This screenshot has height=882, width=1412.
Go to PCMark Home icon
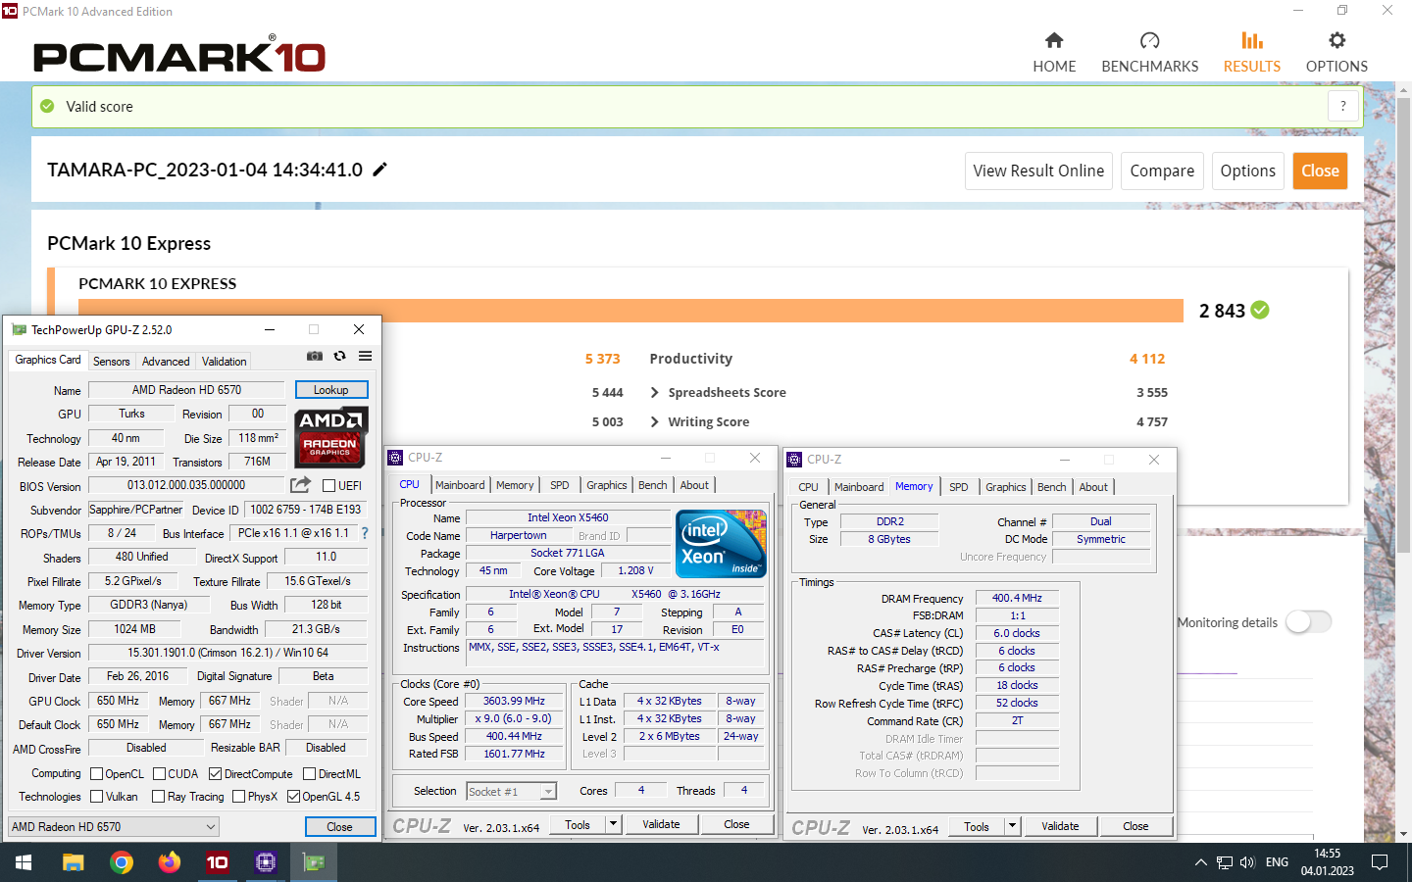click(x=1054, y=40)
